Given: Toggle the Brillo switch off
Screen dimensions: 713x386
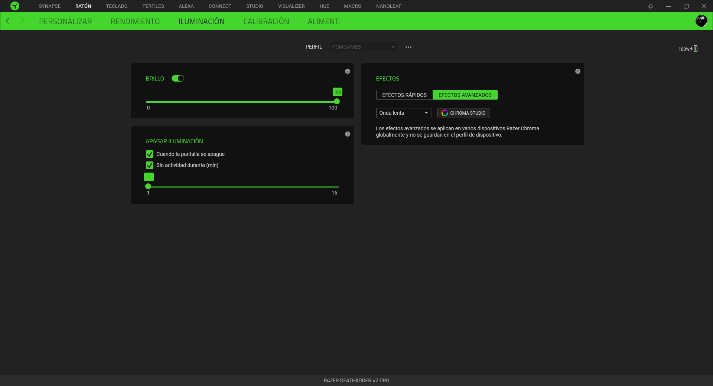Looking at the screenshot, I should click(x=178, y=78).
